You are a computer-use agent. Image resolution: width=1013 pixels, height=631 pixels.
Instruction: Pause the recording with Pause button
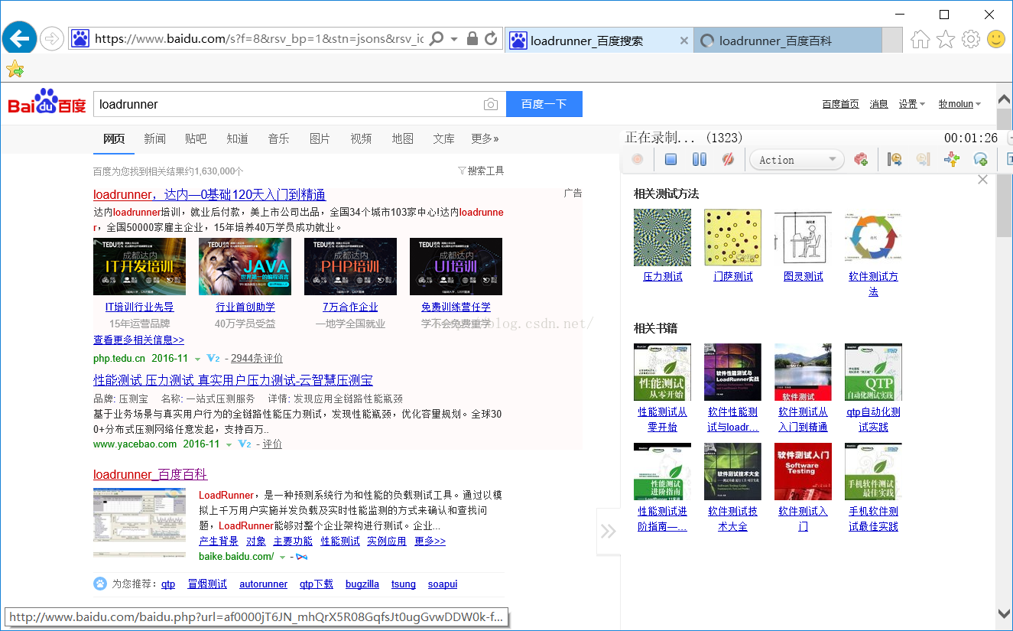(700, 159)
